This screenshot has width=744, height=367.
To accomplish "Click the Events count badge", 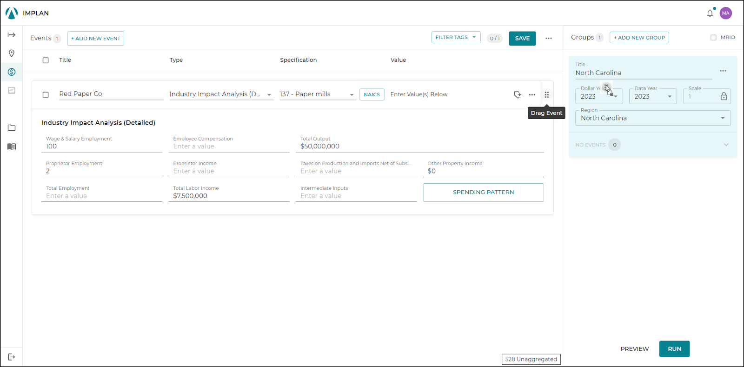I will tap(57, 39).
